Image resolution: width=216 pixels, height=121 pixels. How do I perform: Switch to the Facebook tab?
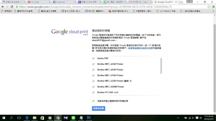point(64,2)
